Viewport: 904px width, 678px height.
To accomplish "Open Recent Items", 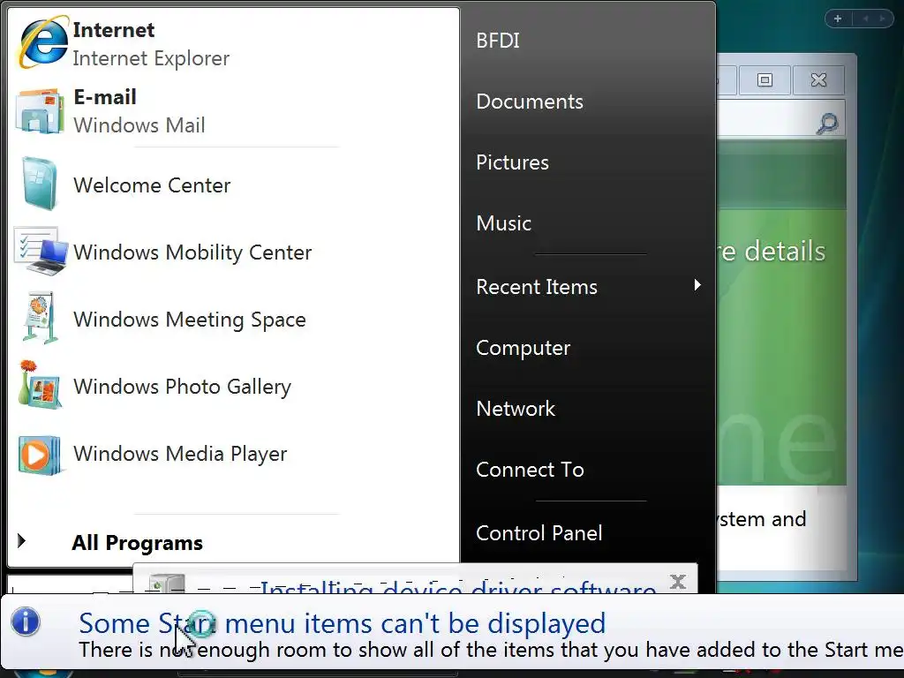I will (x=536, y=287).
